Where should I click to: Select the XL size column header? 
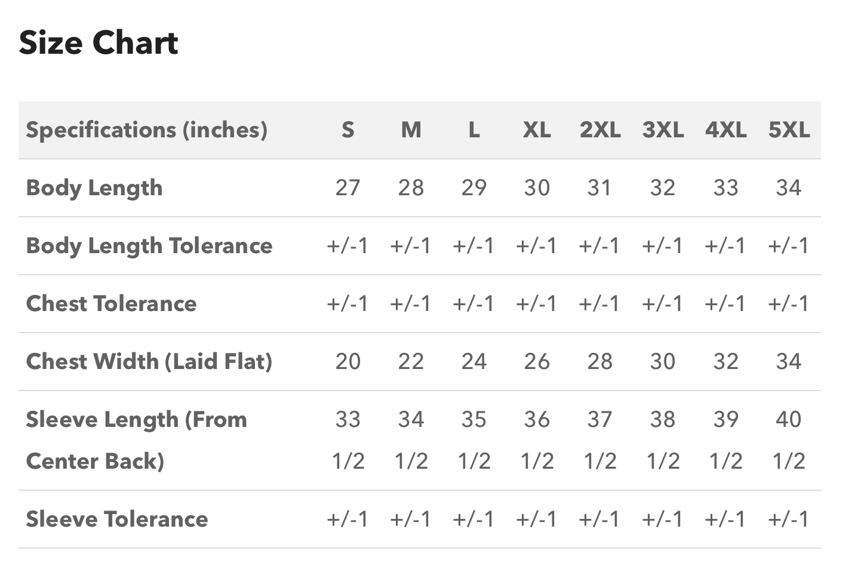tap(537, 130)
